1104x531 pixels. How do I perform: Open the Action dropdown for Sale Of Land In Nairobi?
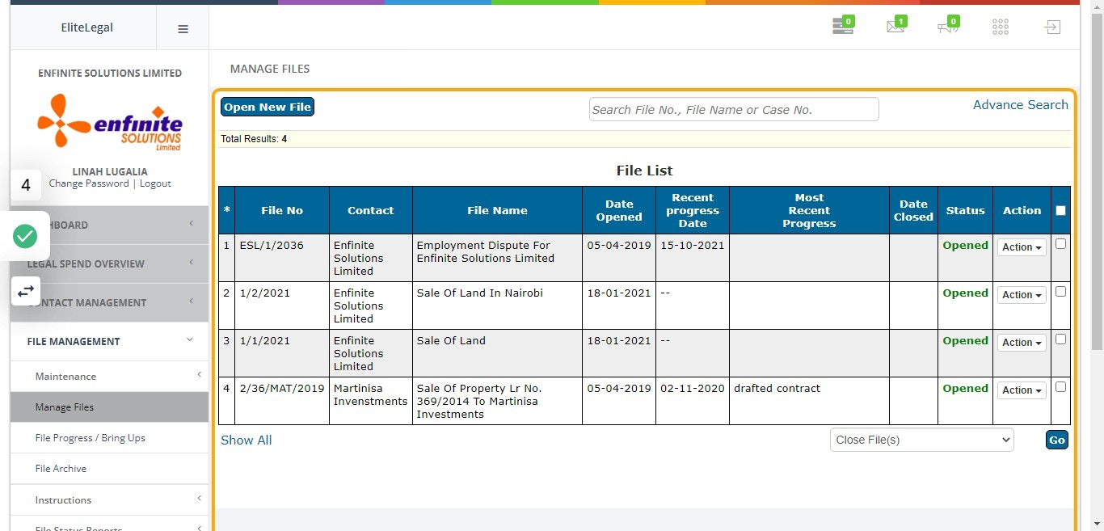pos(1022,295)
